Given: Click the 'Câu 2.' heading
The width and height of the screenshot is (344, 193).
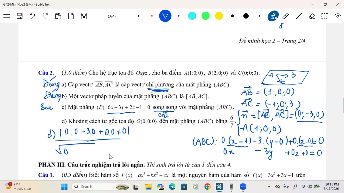Looking at the screenshot, I should (x=46, y=73).
